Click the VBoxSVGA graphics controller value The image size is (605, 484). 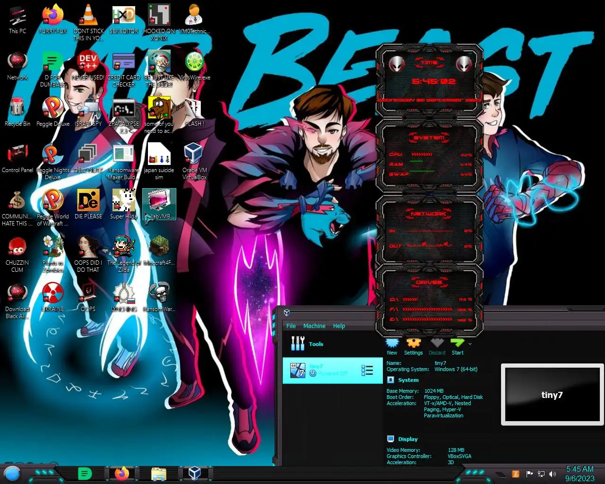coord(459,456)
